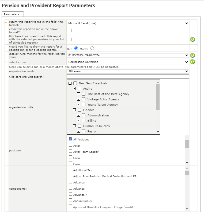Collapse the NextGen Essentials tree node
The image size is (204, 212).
coord(70,83)
